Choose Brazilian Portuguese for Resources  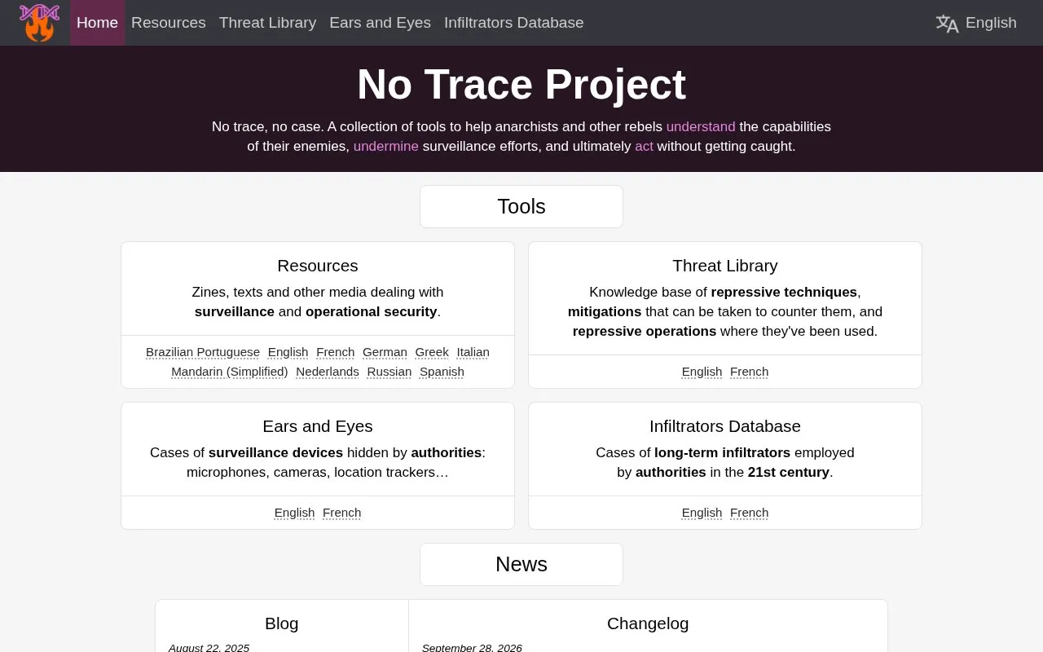coord(203,352)
